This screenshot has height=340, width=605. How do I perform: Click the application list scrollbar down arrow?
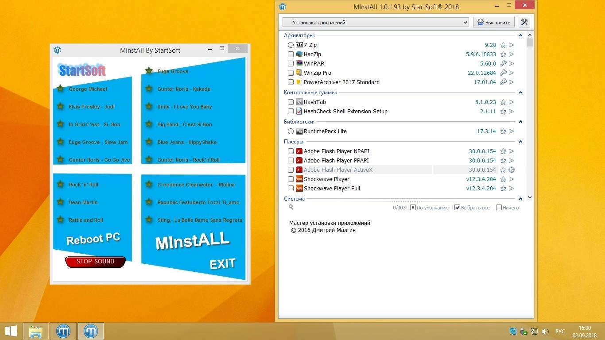[530, 197]
